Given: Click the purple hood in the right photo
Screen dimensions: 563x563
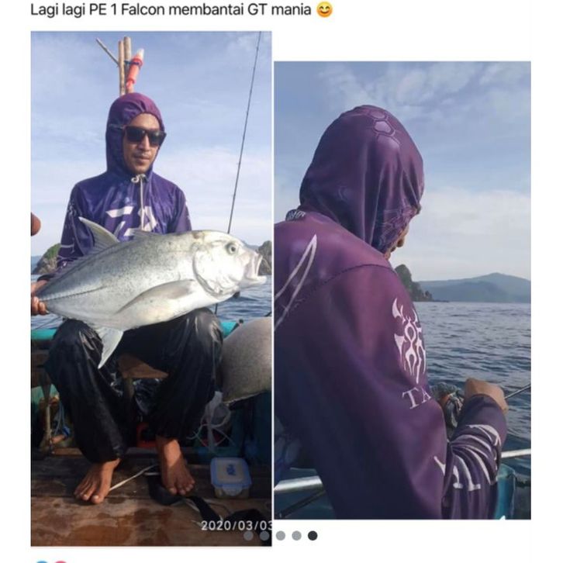Looking at the screenshot, I should click(x=363, y=178).
